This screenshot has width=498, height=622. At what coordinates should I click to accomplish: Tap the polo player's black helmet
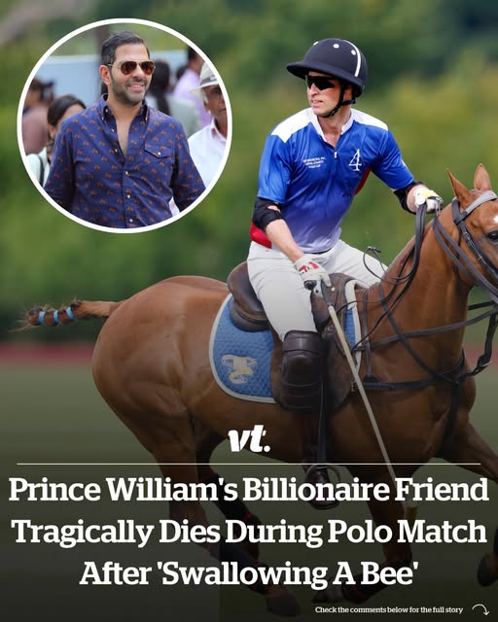coord(328,62)
